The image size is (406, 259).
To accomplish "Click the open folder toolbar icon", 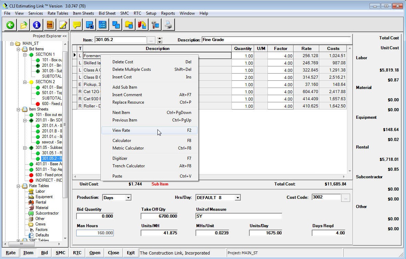I will [24, 25].
